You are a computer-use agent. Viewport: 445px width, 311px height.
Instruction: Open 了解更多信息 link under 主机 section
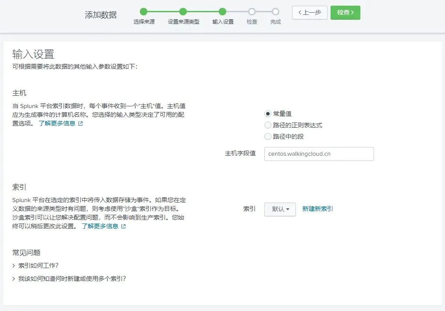coord(57,123)
